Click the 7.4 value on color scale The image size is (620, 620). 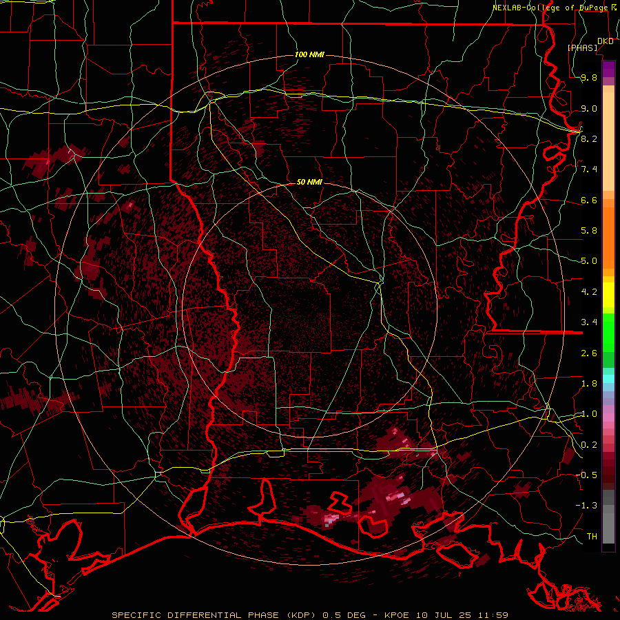pos(589,169)
